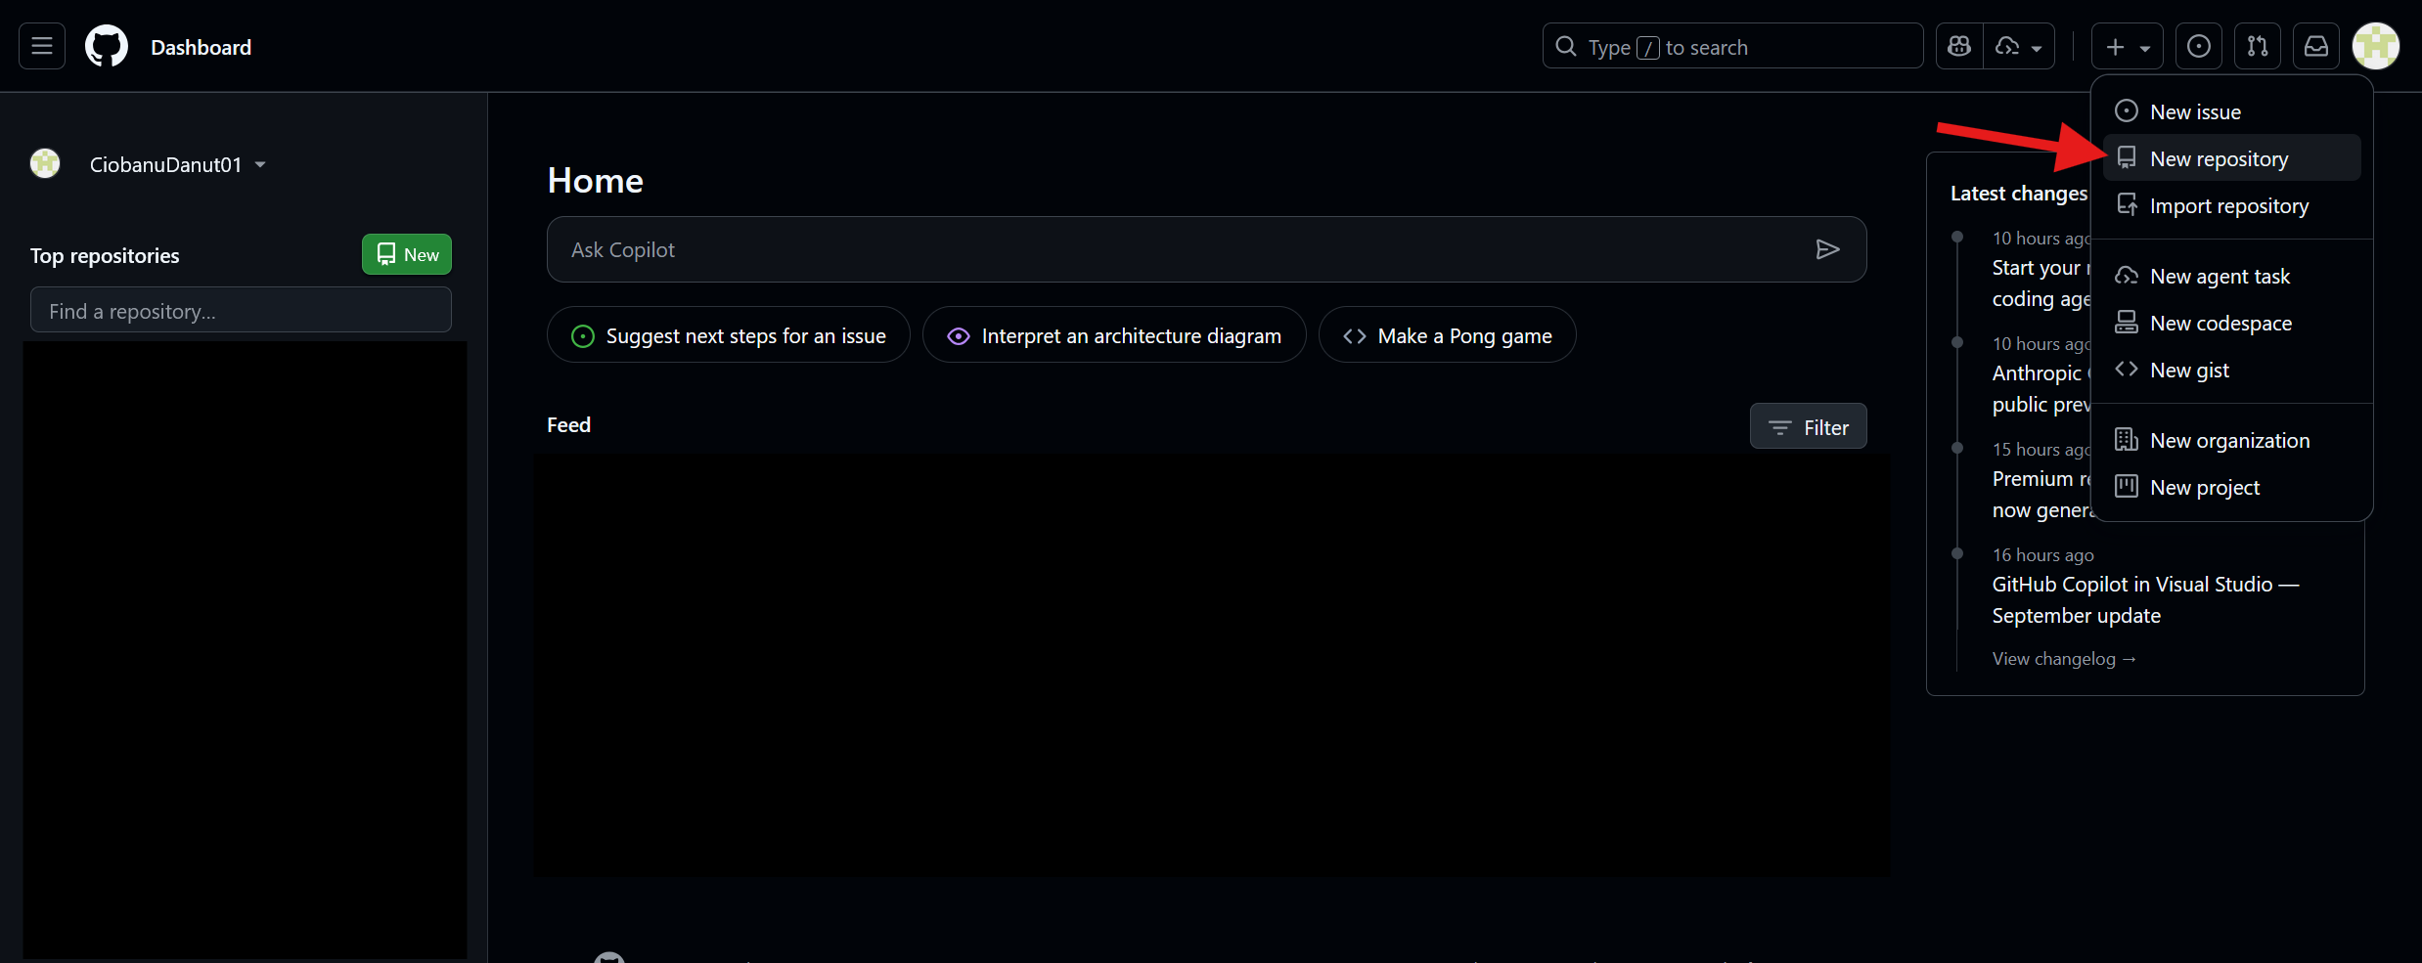The image size is (2422, 963).
Task: Select Import repository menu item
Action: (x=2228, y=205)
